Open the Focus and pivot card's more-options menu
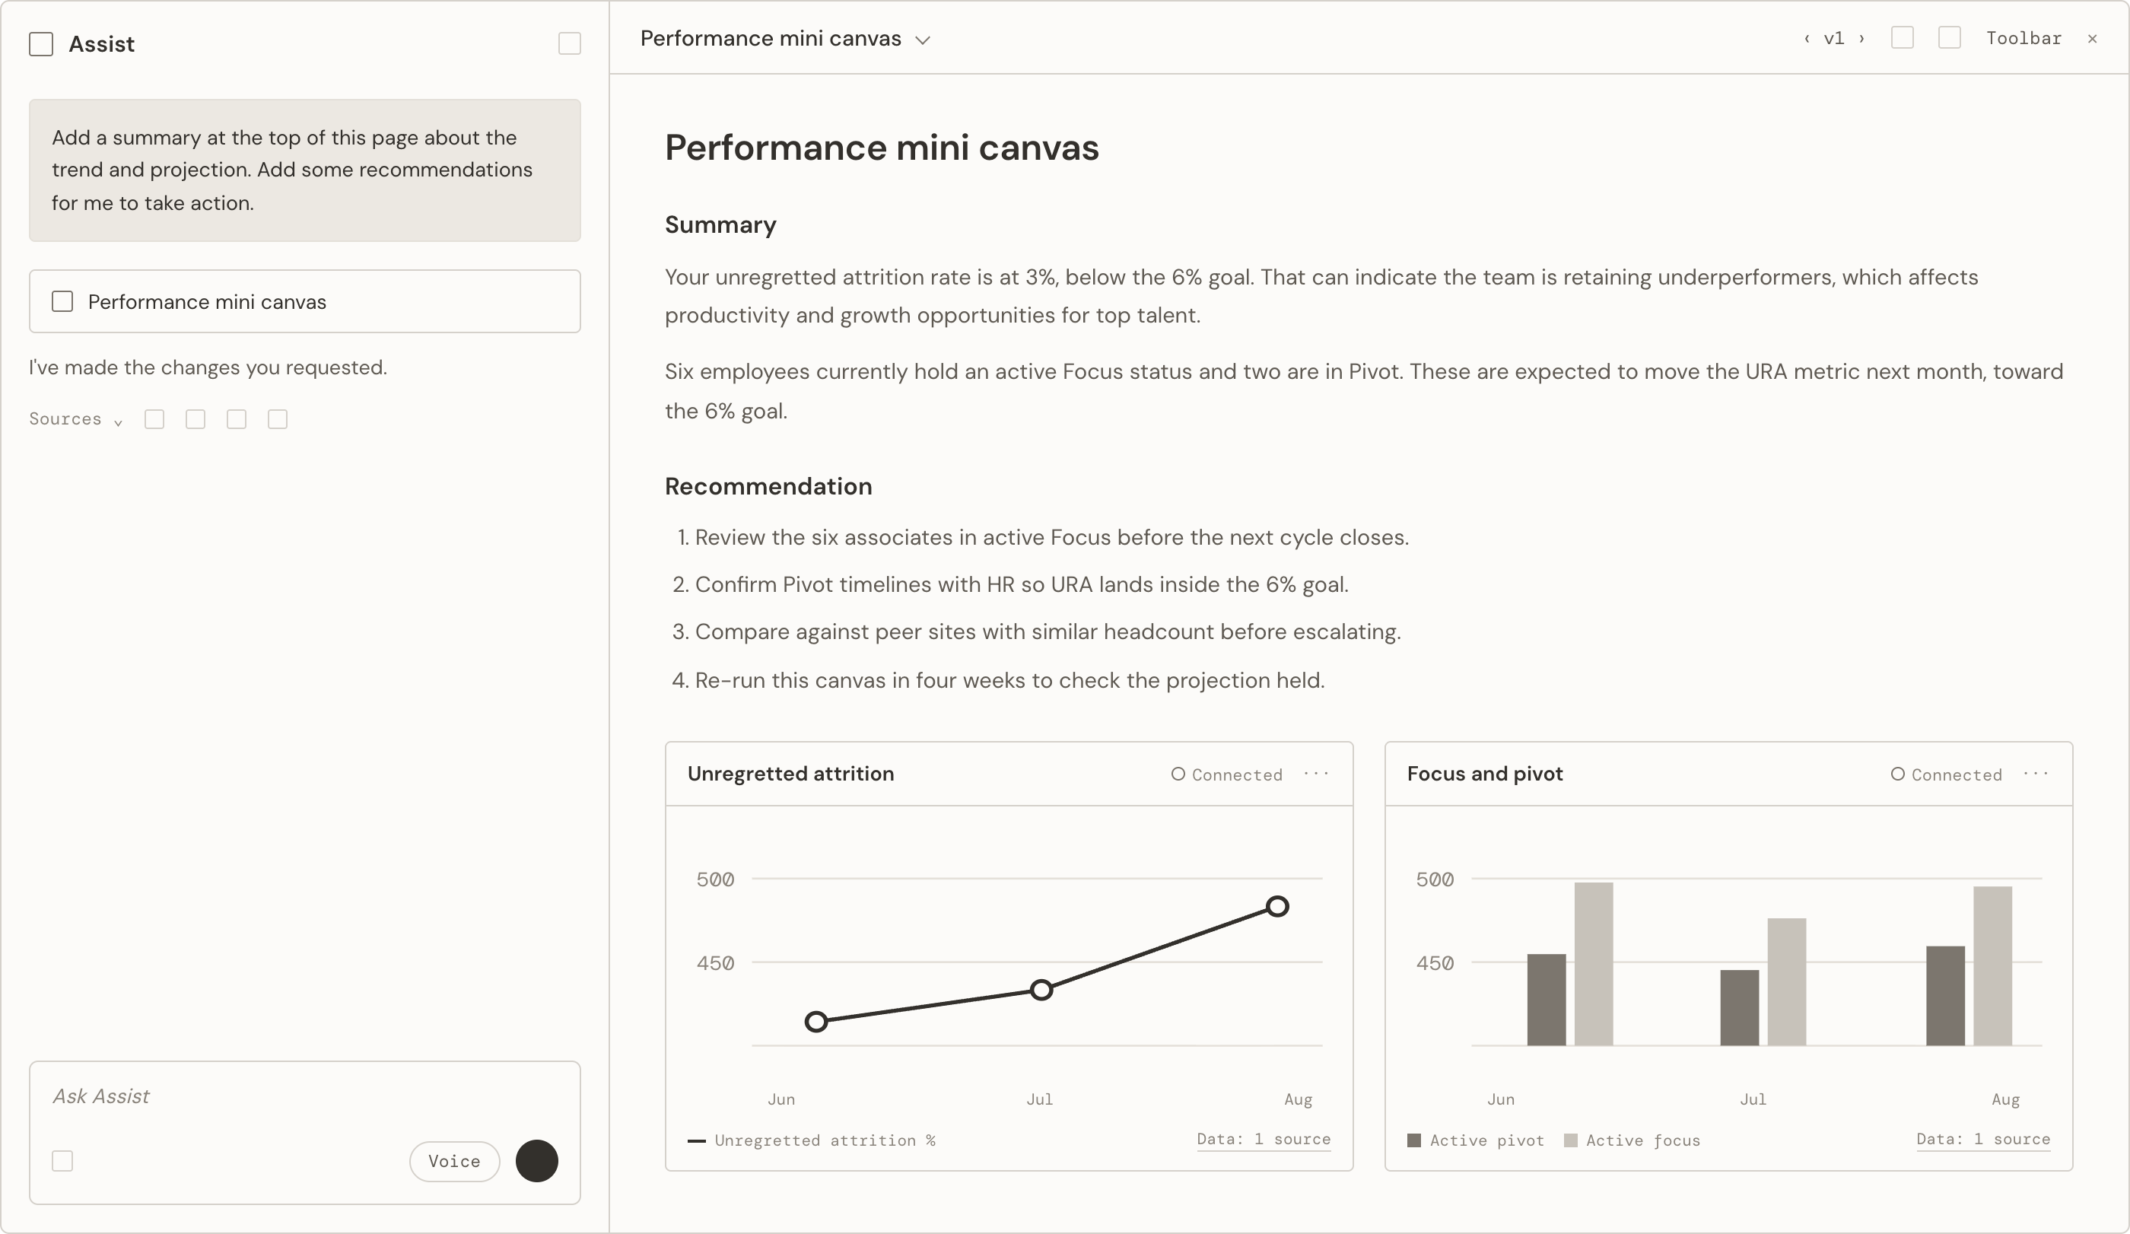Image resolution: width=2130 pixels, height=1234 pixels. tap(2036, 774)
